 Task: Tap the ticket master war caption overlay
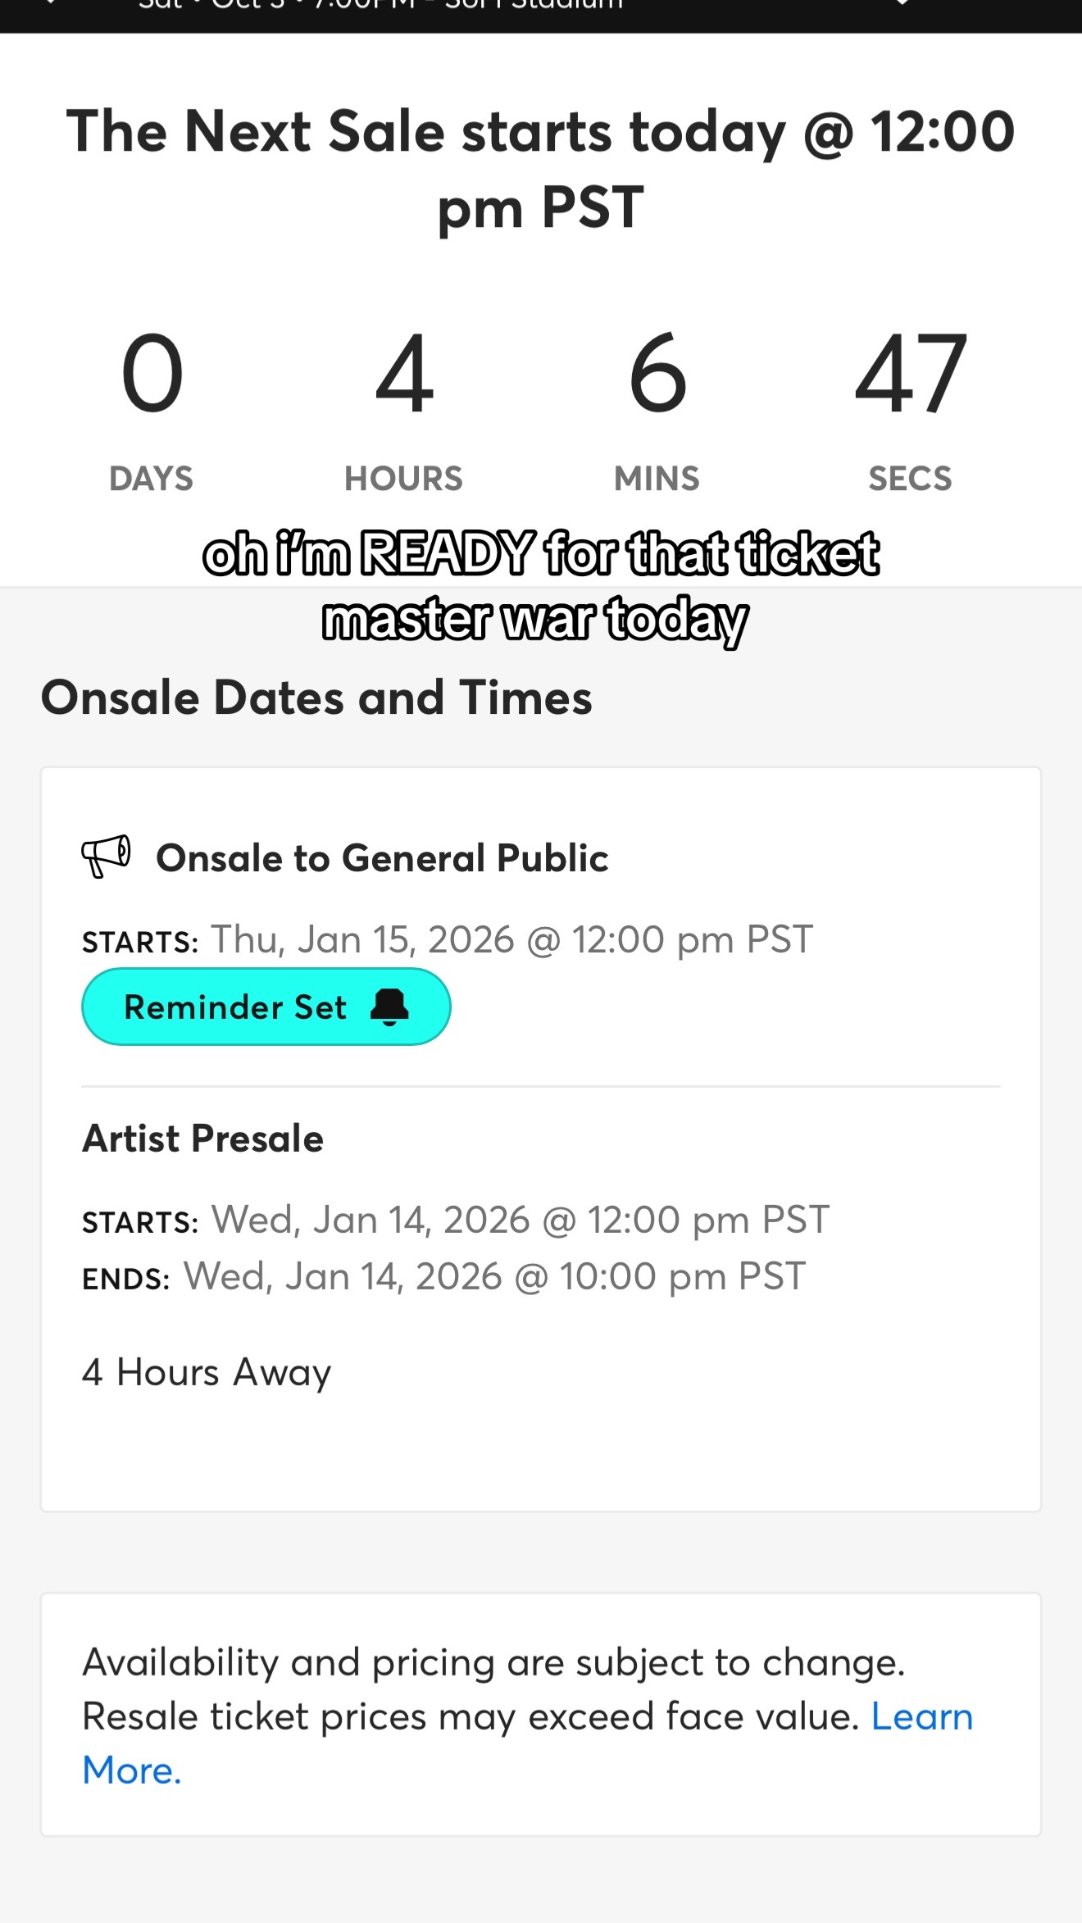click(x=541, y=586)
